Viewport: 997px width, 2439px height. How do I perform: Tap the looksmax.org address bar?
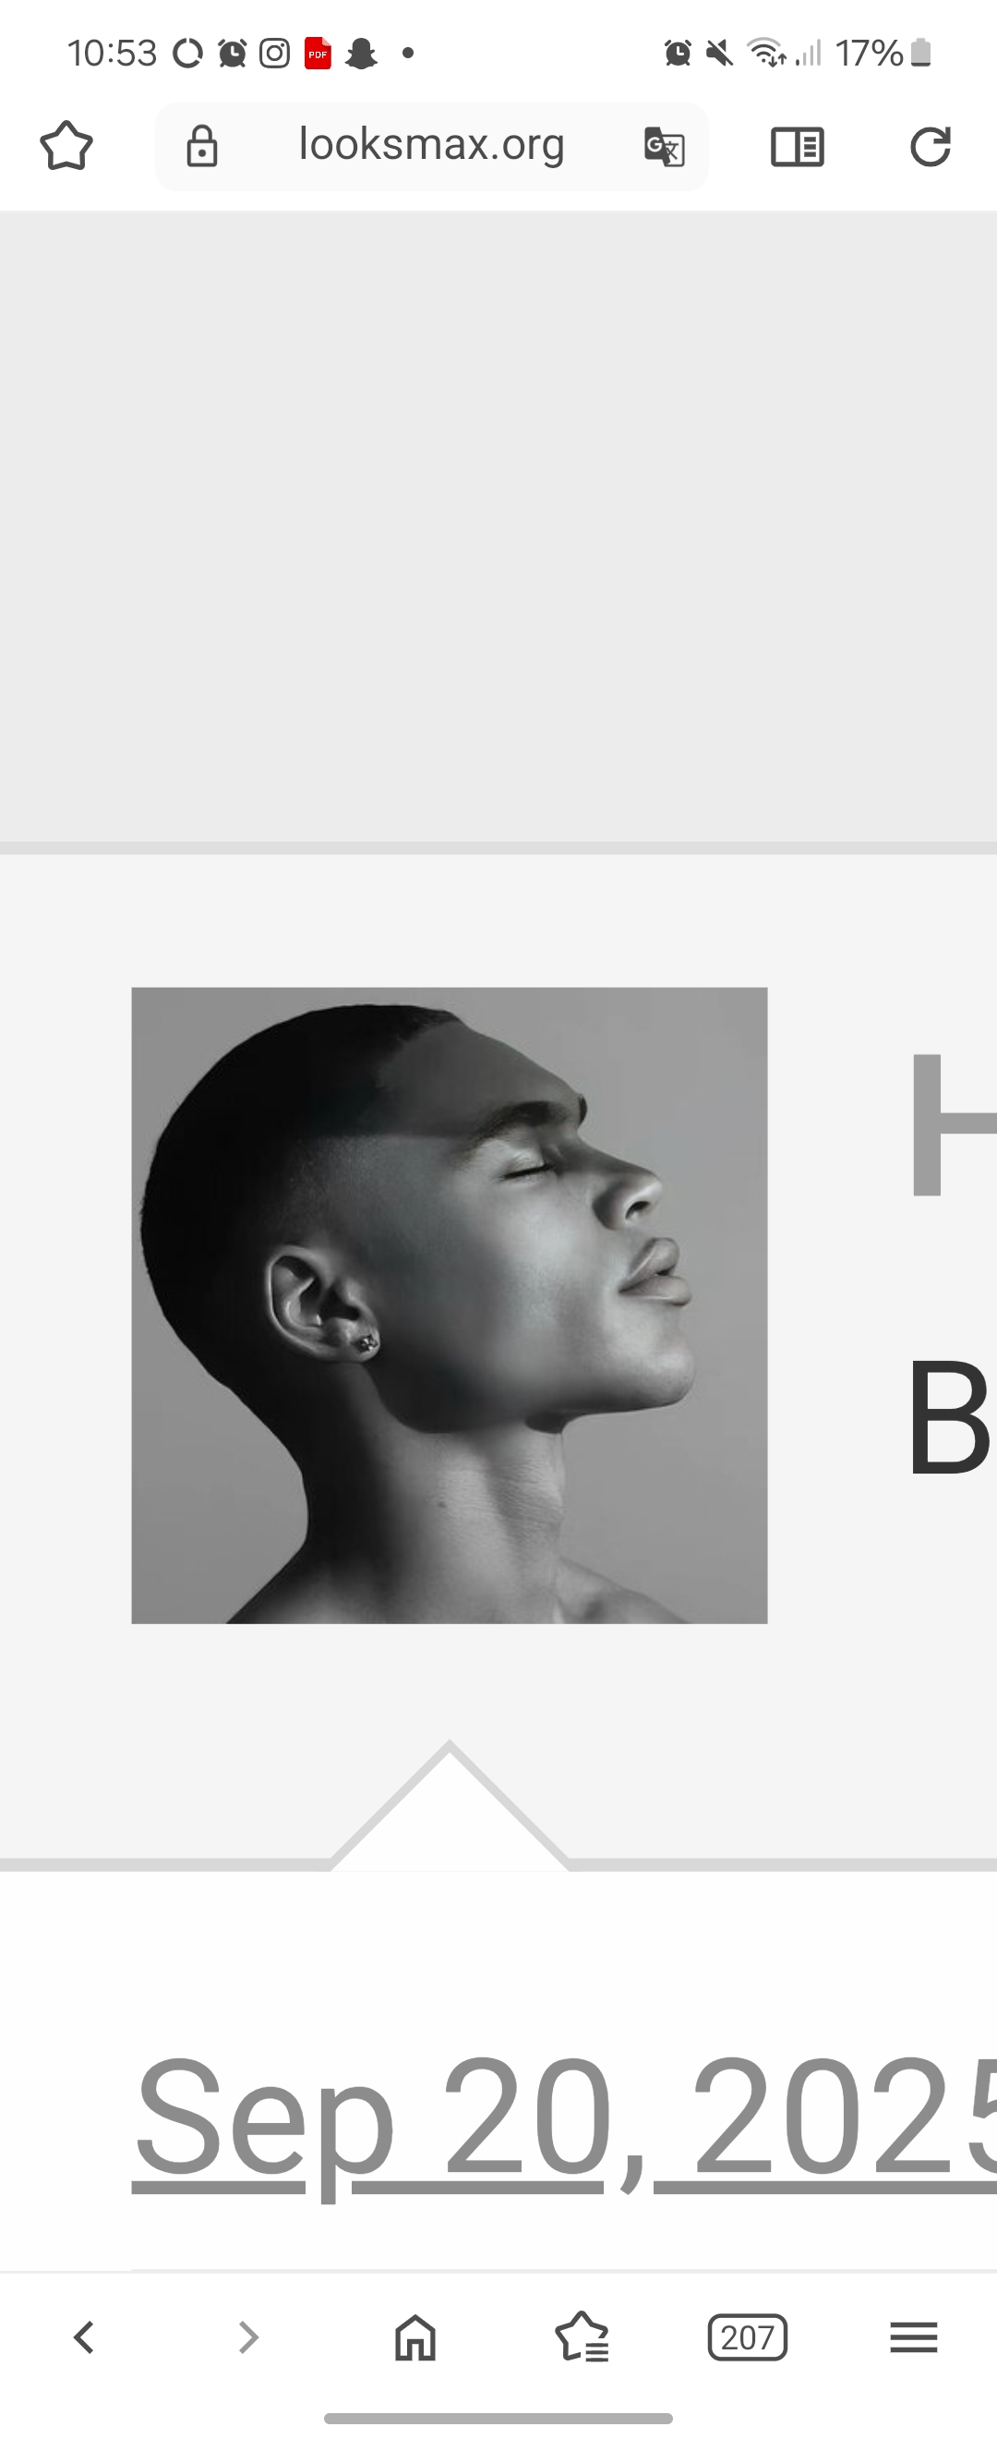pyautogui.click(x=431, y=145)
